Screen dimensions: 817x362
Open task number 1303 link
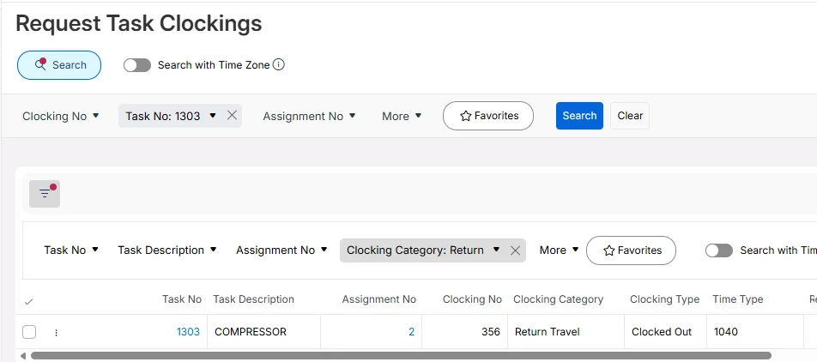(188, 332)
